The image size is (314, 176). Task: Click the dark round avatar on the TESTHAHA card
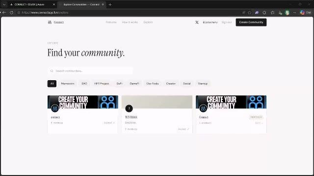coord(129,109)
